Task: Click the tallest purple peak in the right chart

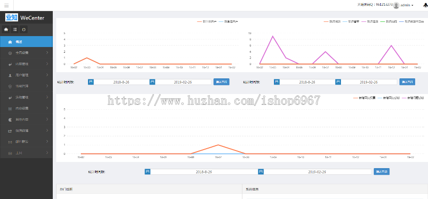Action: coord(272,36)
